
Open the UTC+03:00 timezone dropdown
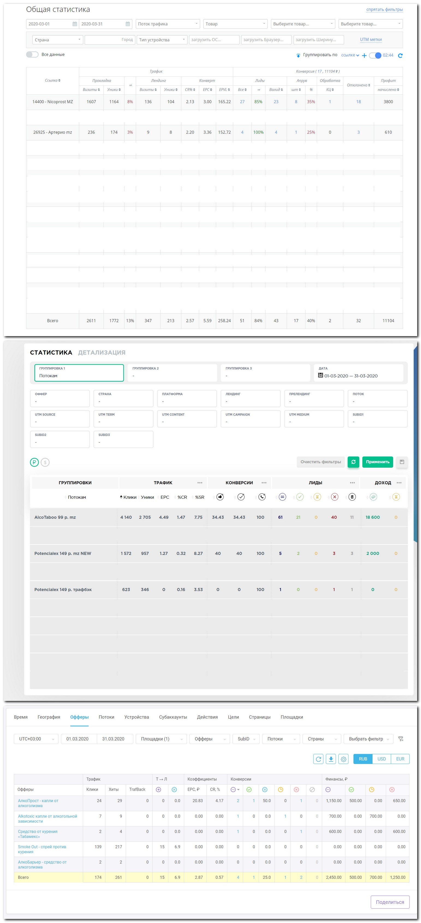point(36,739)
